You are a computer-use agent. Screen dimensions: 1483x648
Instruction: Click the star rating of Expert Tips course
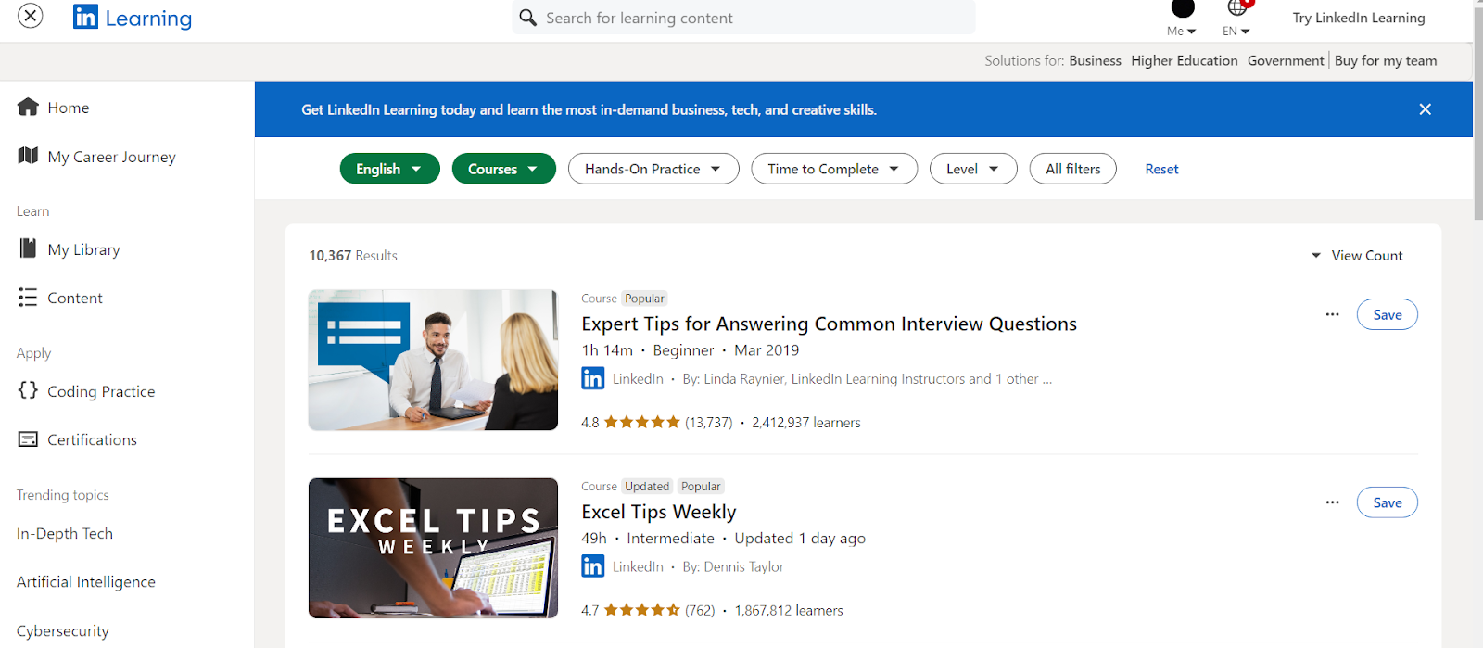pyautogui.click(x=642, y=422)
